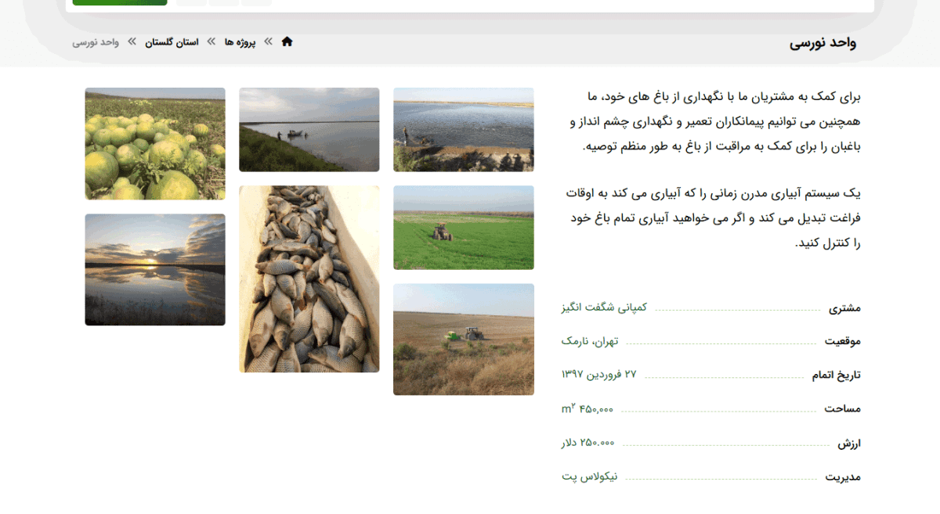This screenshot has width=940, height=514.
Task: Open the tractor in green field photo
Action: pyautogui.click(x=464, y=227)
